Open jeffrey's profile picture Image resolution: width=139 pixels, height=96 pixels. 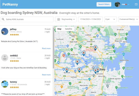(x=5, y=31)
